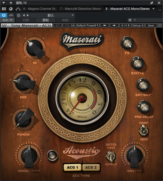Open the plugin window collapse arrow menu

click(4, 3)
